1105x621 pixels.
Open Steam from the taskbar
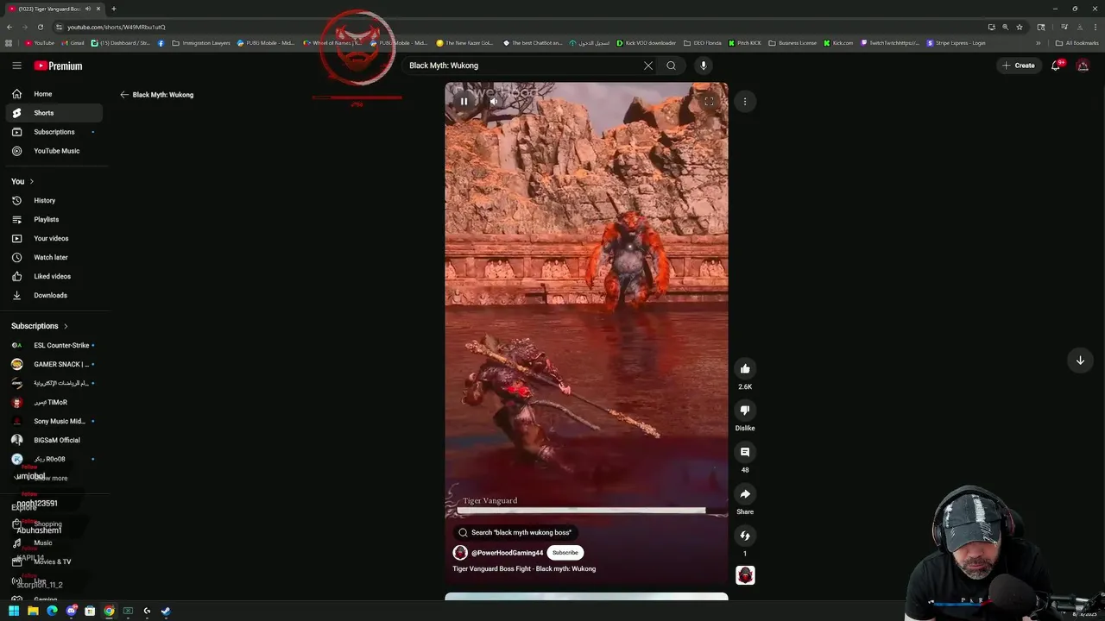tap(166, 611)
